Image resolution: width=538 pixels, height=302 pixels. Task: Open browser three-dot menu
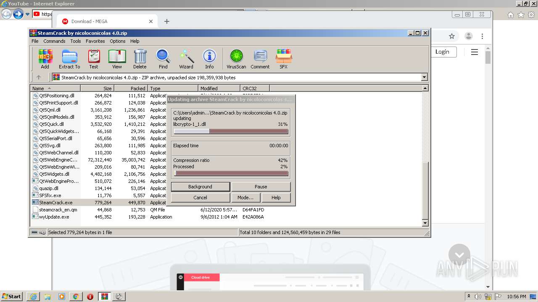pos(483,36)
